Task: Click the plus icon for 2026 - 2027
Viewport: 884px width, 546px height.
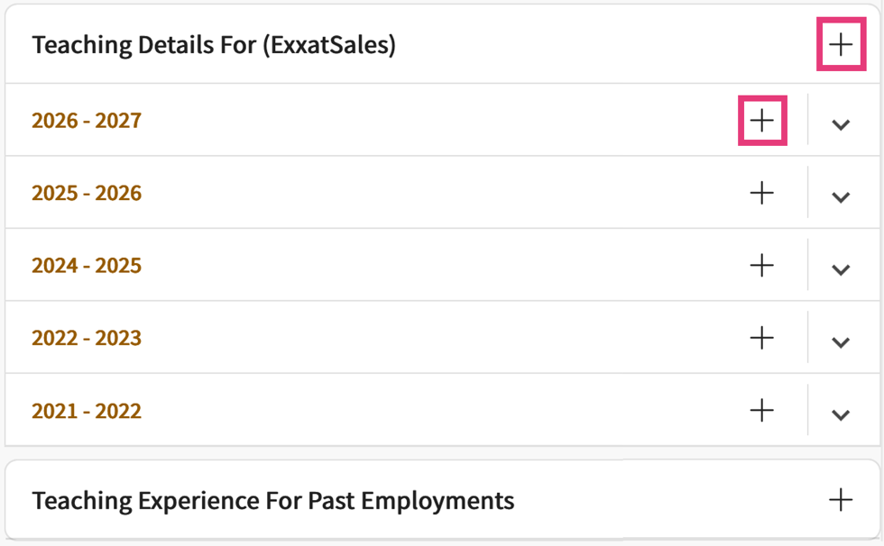Action: (x=762, y=120)
